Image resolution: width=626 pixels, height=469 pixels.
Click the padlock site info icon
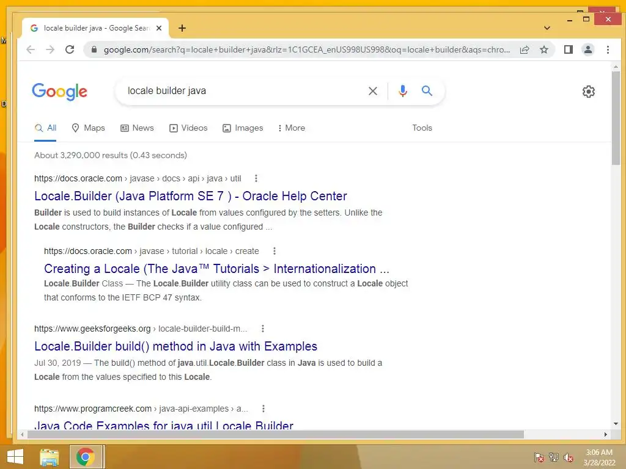[x=94, y=49]
